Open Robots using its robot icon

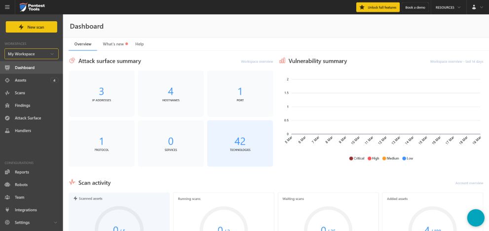coord(7,185)
